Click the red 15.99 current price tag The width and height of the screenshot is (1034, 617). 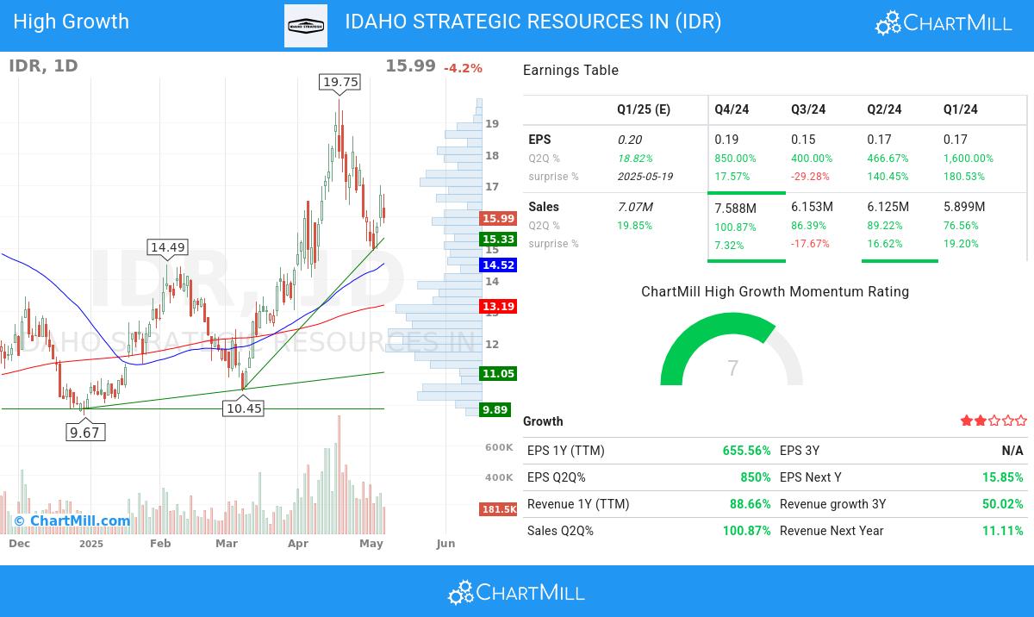click(498, 219)
